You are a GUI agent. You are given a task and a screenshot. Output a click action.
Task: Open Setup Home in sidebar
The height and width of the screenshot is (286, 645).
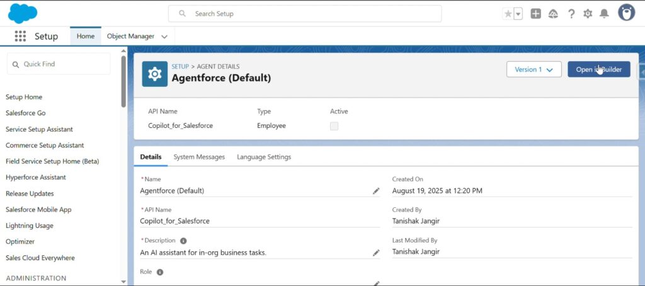(24, 97)
